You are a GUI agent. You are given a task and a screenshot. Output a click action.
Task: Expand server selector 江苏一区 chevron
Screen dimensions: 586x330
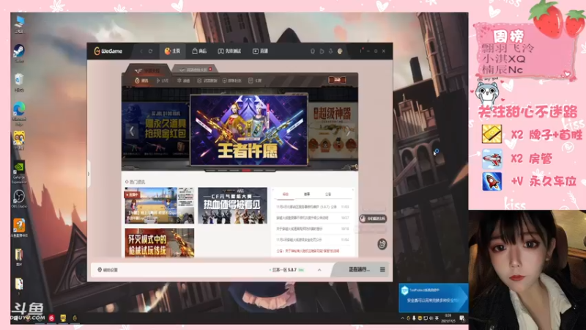click(x=319, y=270)
